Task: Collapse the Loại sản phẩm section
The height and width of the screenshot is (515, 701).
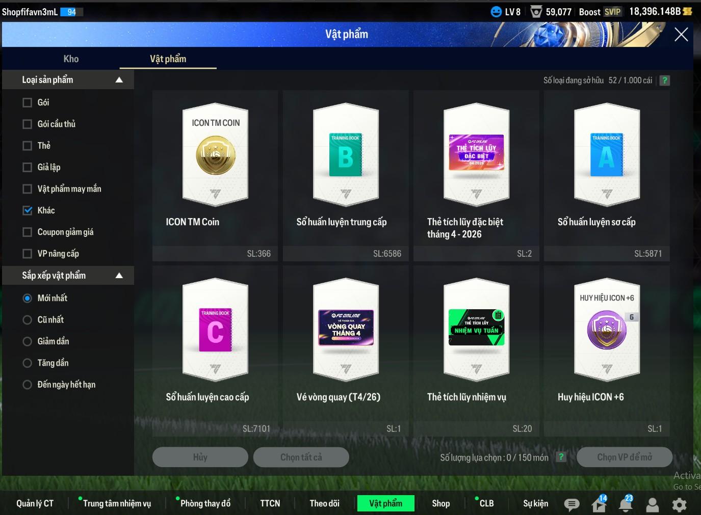Action: click(119, 80)
